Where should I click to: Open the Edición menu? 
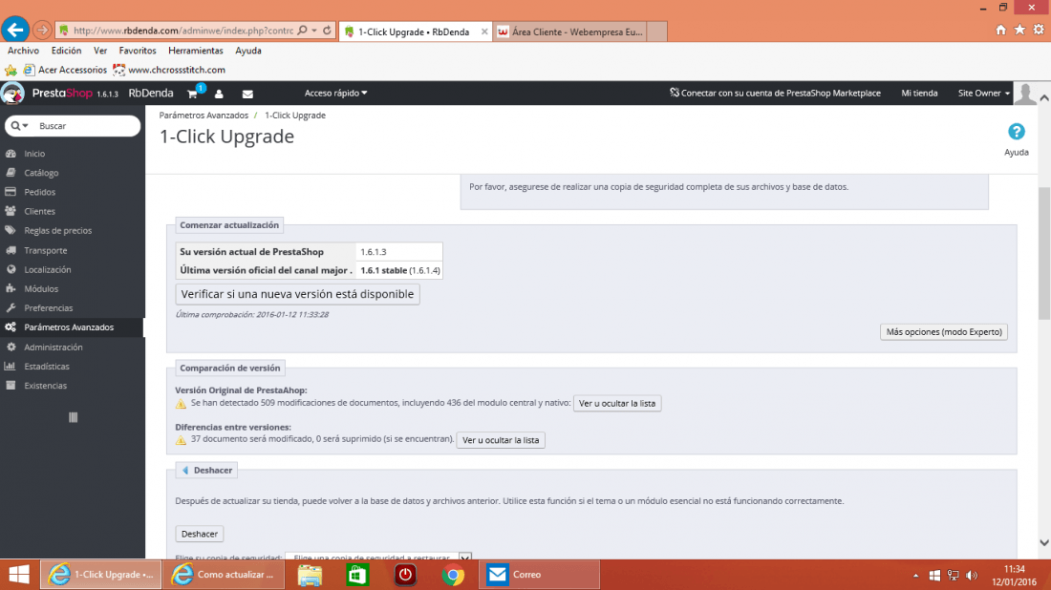click(x=66, y=51)
